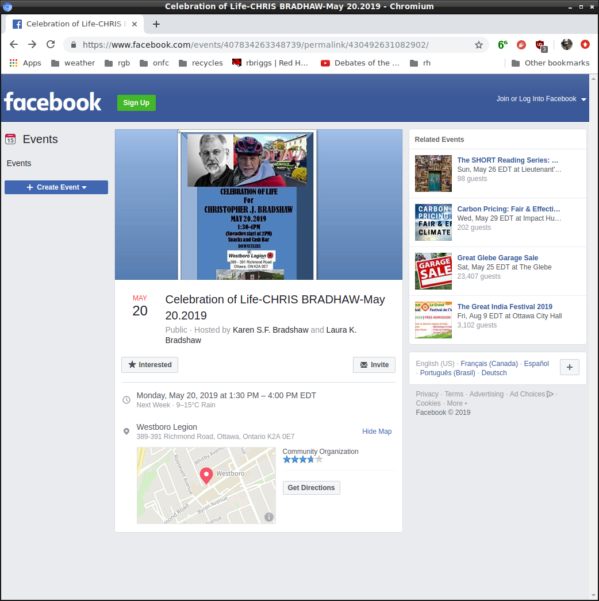Select Events in the left sidebar

[19, 163]
